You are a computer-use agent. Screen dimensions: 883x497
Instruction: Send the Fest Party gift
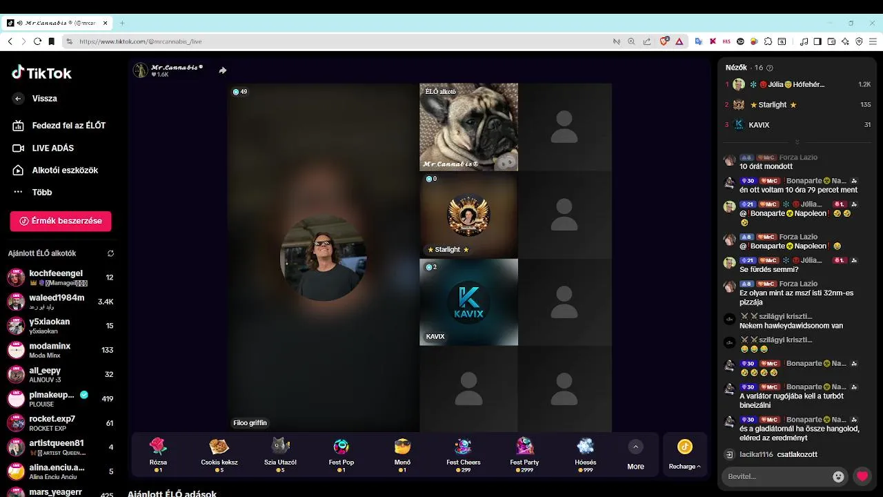tap(524, 454)
